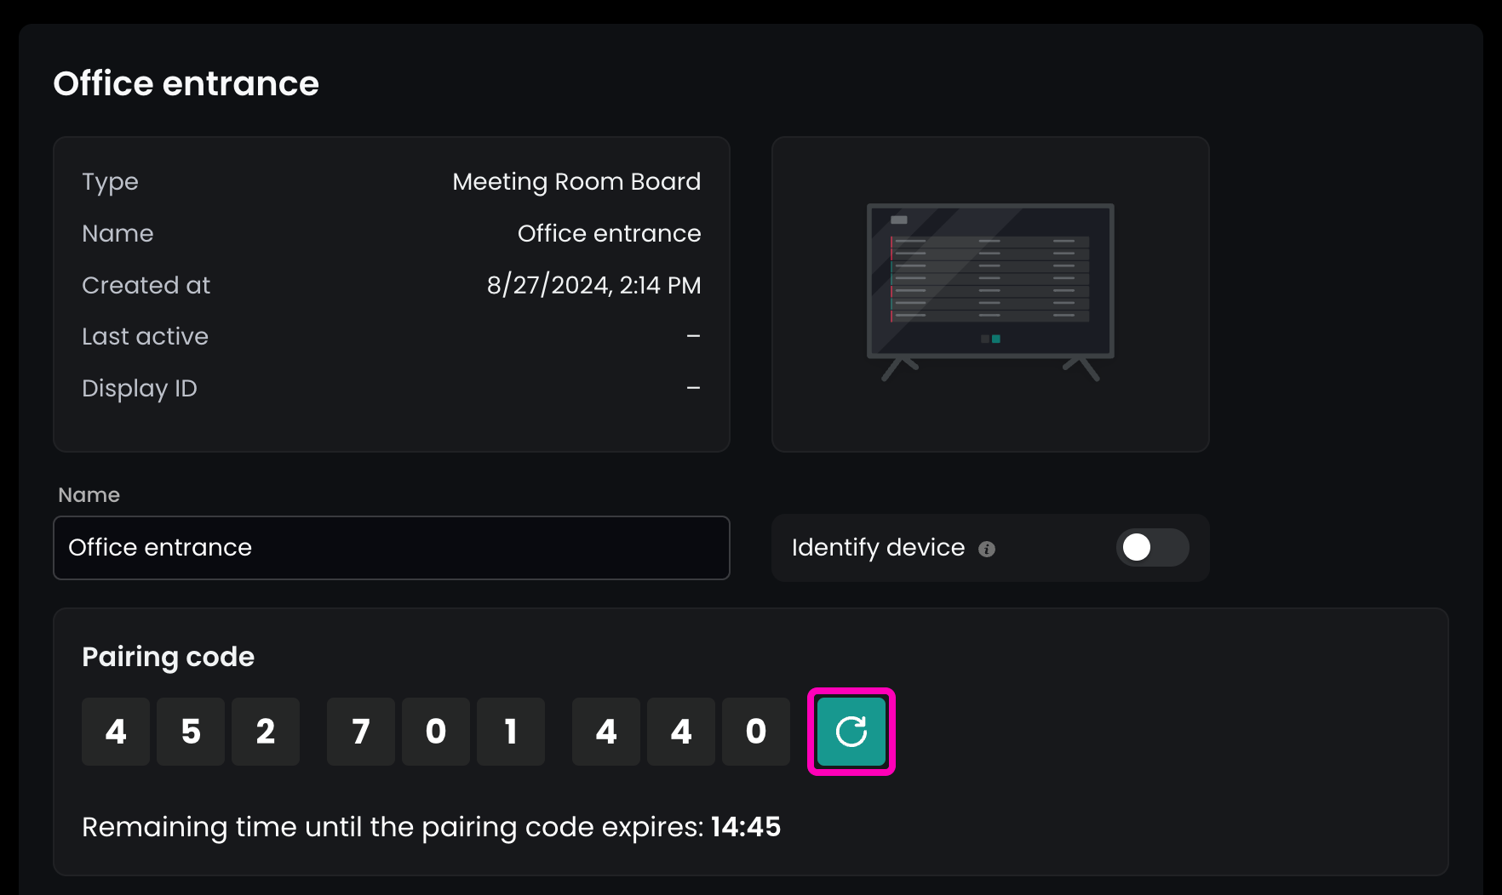Click the TV display preview illustration
This screenshot has width=1502, height=895.
(990, 292)
